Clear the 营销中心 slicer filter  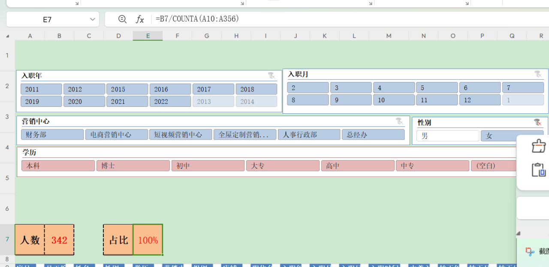coord(399,121)
